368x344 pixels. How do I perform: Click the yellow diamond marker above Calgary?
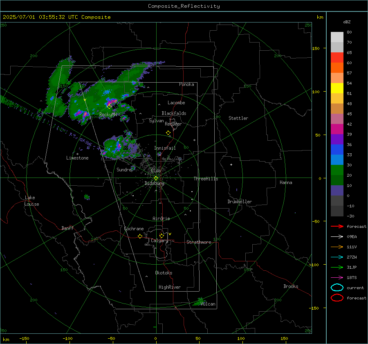click(162, 236)
